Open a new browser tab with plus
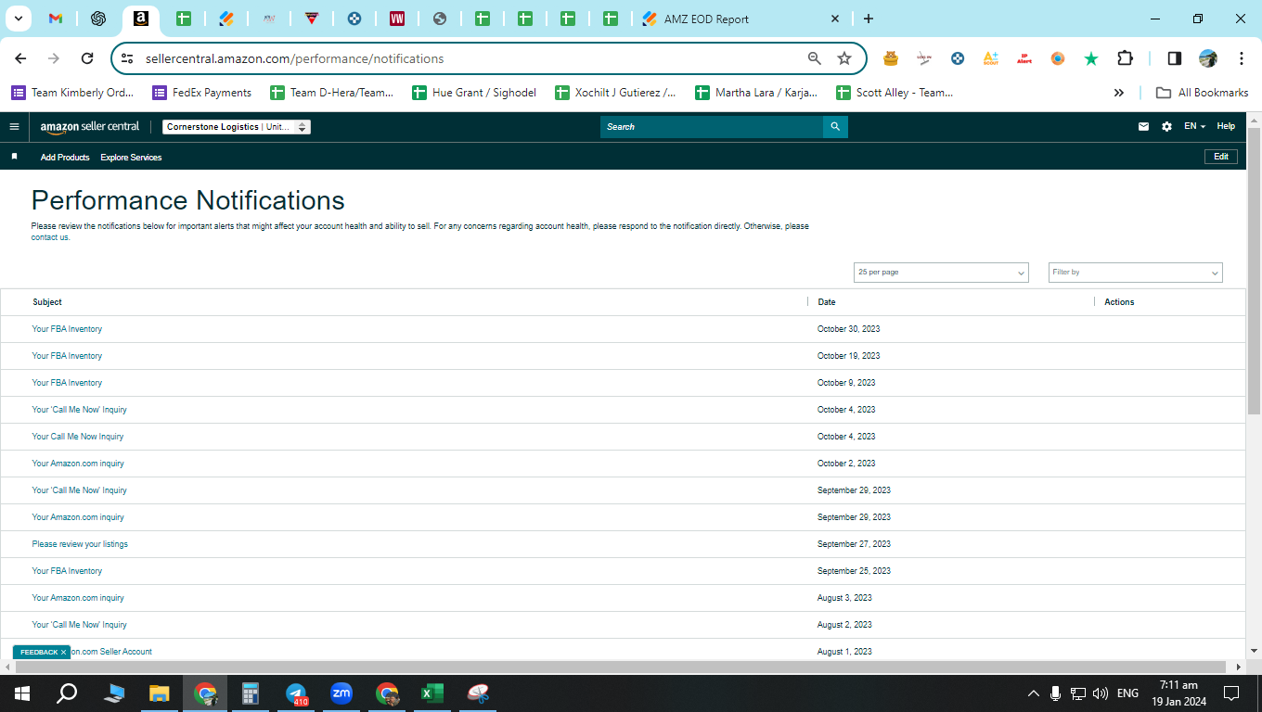The width and height of the screenshot is (1262, 712). coord(869,19)
